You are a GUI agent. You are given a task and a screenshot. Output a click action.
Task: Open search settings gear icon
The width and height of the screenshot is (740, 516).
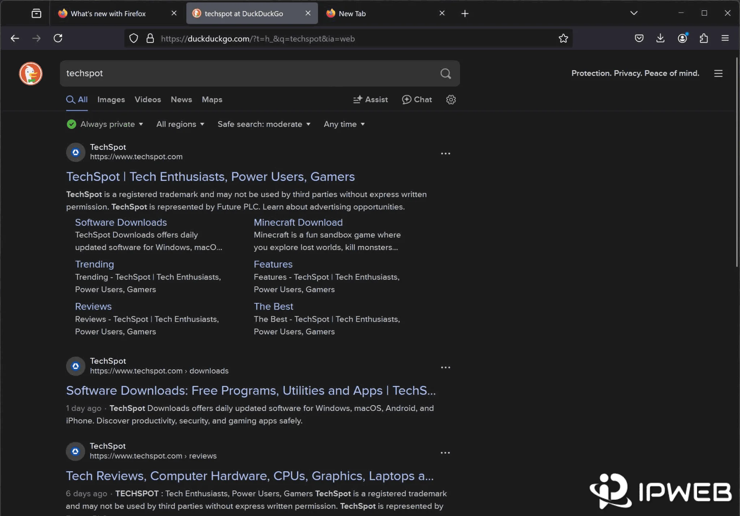click(451, 100)
